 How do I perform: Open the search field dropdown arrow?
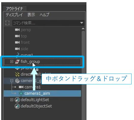[x=82, y=23]
